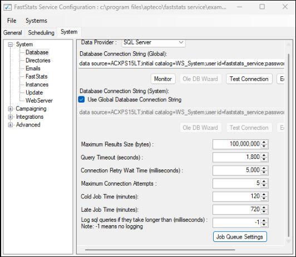
Task: Select Directories in the System tree
Action: click(x=38, y=60)
